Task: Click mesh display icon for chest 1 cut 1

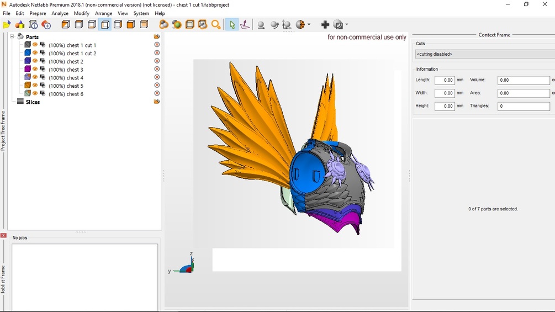Action: pos(43,45)
